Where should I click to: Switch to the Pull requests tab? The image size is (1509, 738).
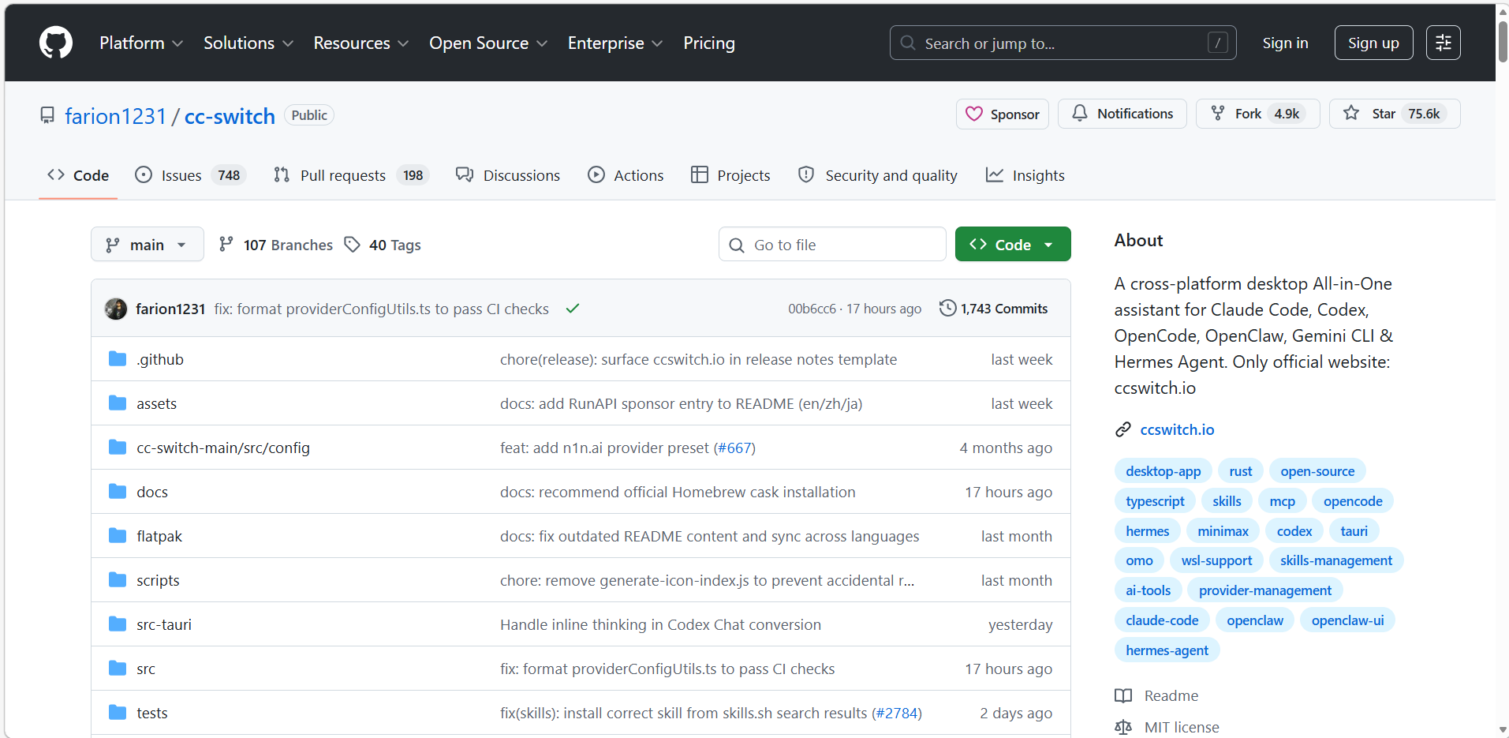pyautogui.click(x=351, y=175)
